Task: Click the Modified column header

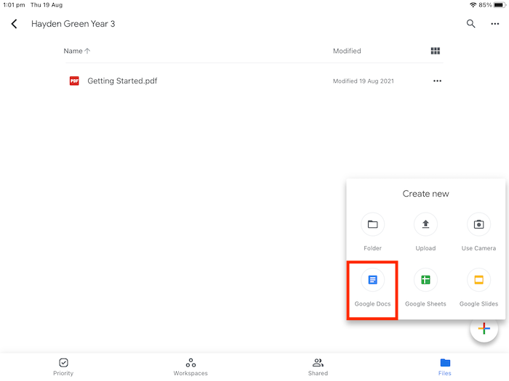Action: pos(347,51)
